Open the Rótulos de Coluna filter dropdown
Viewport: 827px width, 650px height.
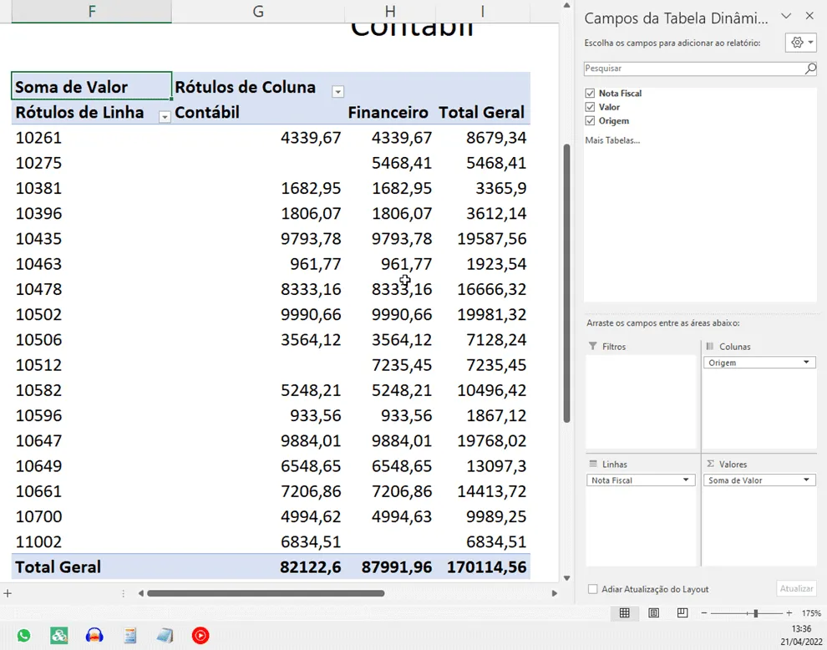point(337,92)
